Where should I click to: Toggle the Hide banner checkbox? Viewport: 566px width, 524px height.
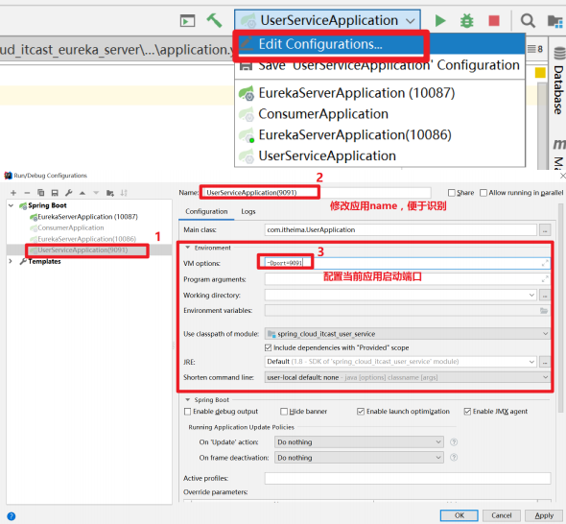click(284, 412)
